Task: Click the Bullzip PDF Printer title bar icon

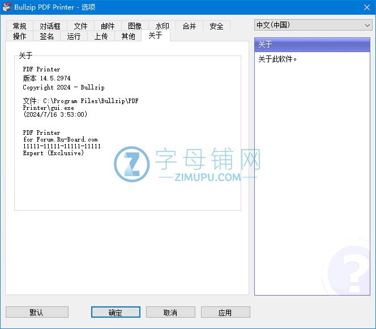Action: (x=7, y=7)
